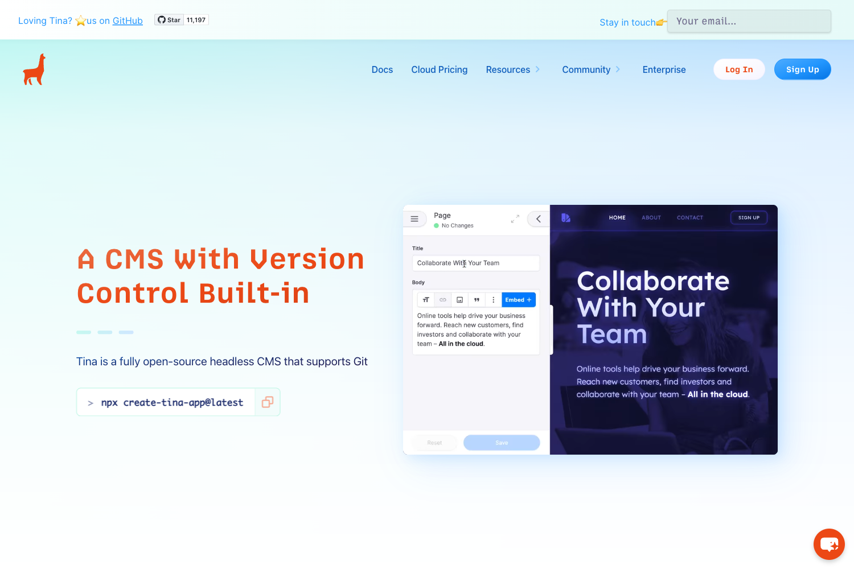Open the editor hamburger menu
Image resolution: width=854 pixels, height=569 pixels.
tap(415, 218)
